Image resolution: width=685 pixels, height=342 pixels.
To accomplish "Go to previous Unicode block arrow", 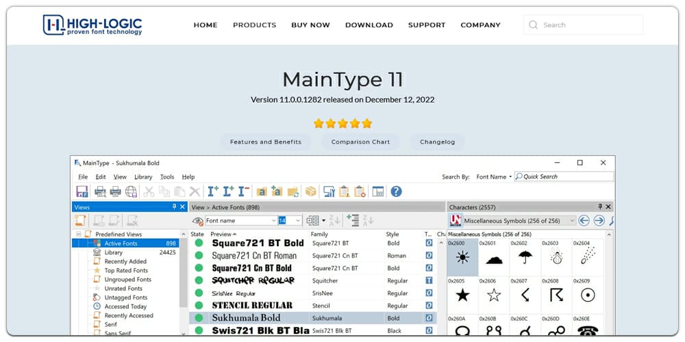I will 584,221.
